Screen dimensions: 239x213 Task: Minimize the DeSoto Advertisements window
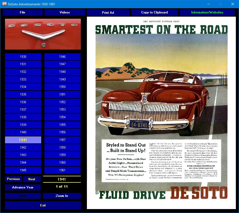(209, 4)
